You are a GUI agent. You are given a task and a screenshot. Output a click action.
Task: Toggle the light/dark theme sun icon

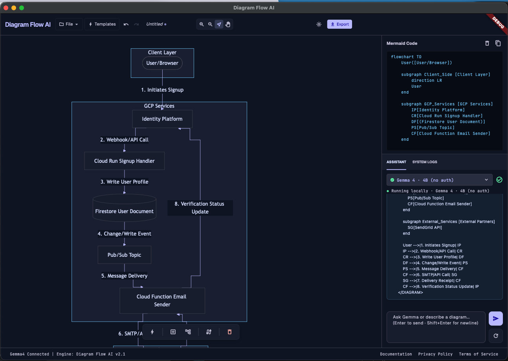[319, 24]
